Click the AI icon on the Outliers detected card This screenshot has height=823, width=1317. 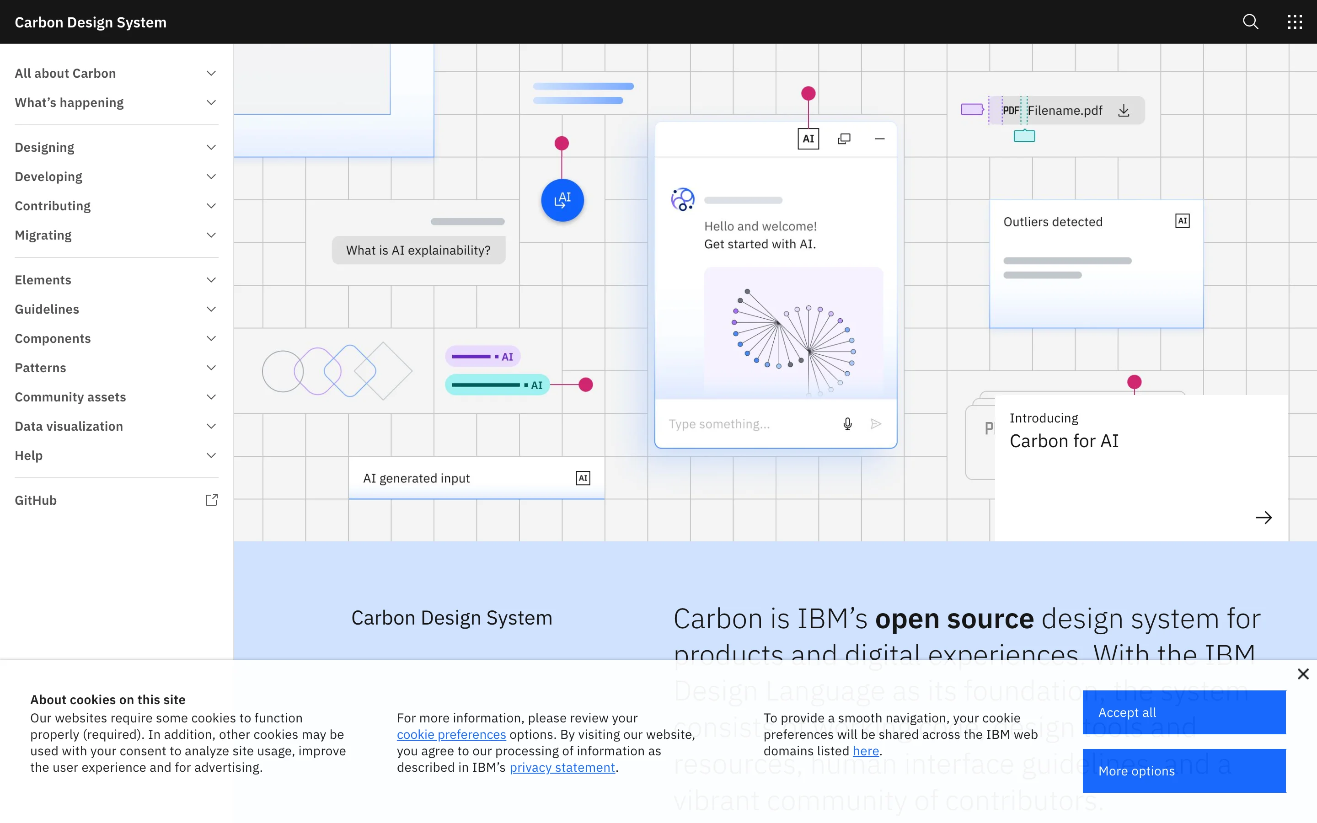1182,220
